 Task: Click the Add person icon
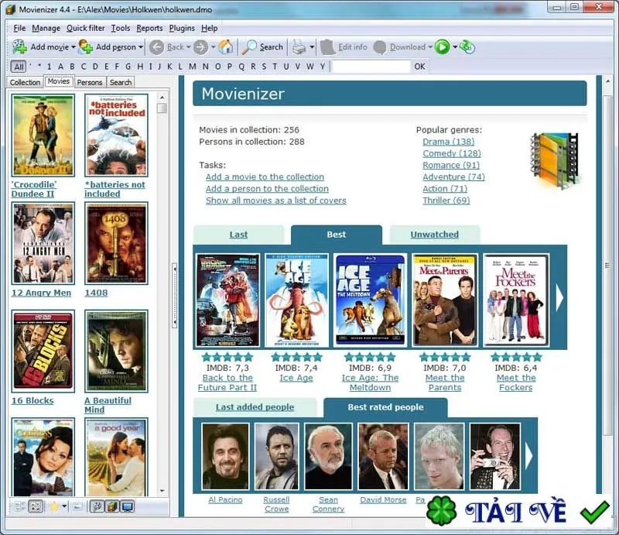[x=85, y=47]
